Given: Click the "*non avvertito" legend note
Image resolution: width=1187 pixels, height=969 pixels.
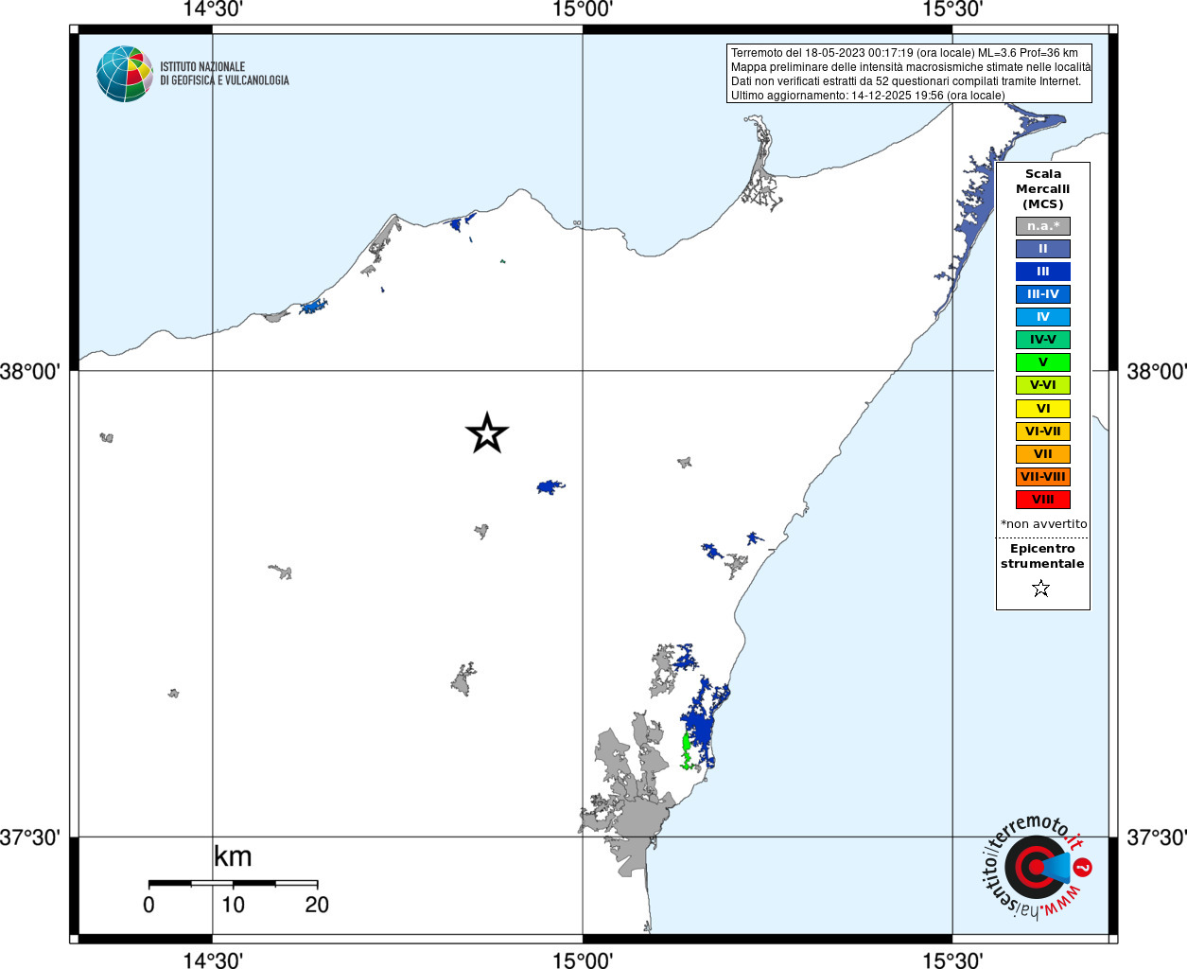Looking at the screenshot, I should 1043,523.
